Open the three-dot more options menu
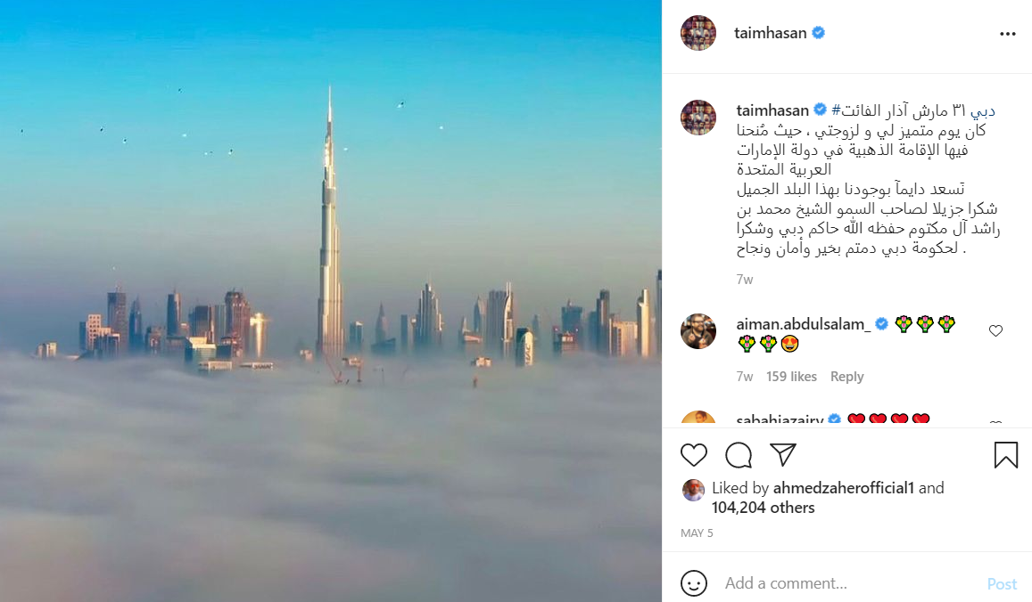The width and height of the screenshot is (1032, 602). click(1008, 34)
